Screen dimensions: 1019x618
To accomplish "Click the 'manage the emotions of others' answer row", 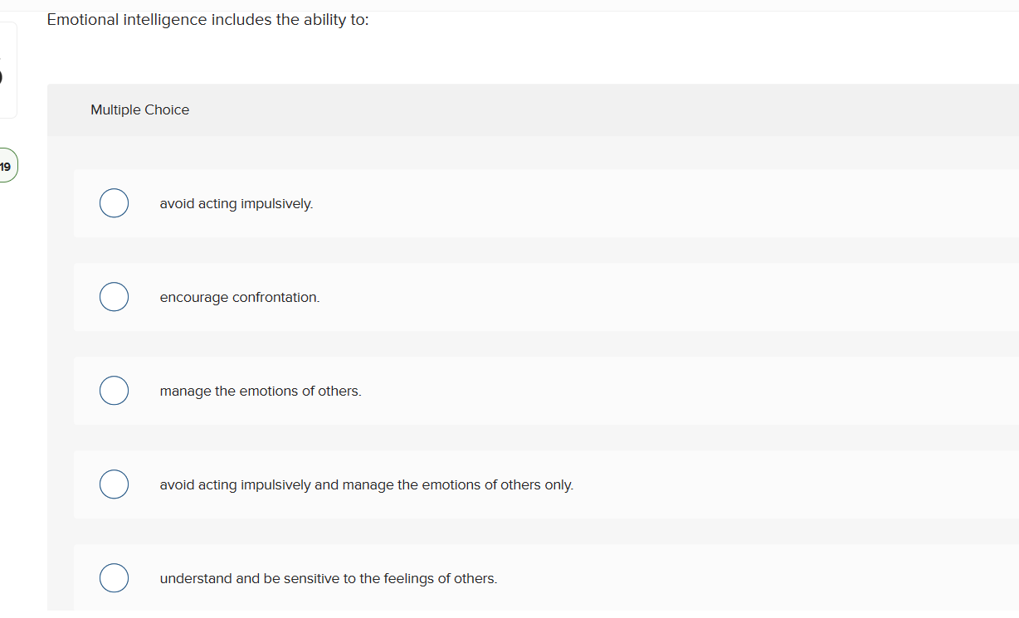I will (261, 391).
